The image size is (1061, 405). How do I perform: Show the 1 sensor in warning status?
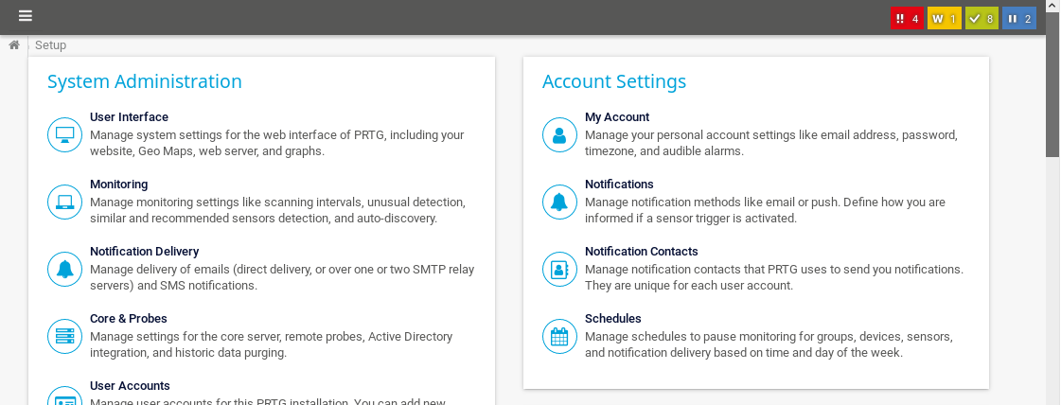point(944,18)
